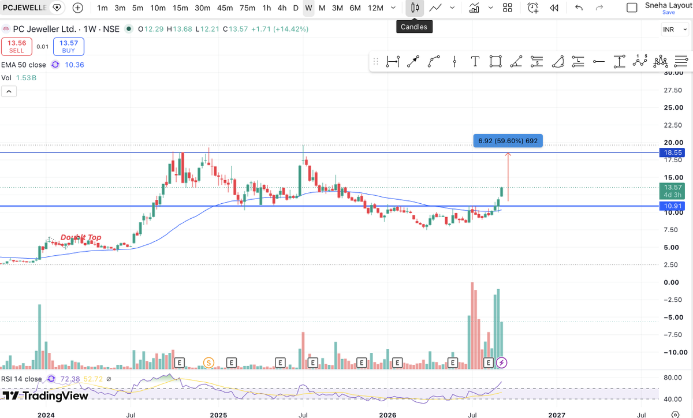The width and height of the screenshot is (693, 418).
Task: Open the chart style dropdown arrow
Action: (452, 8)
